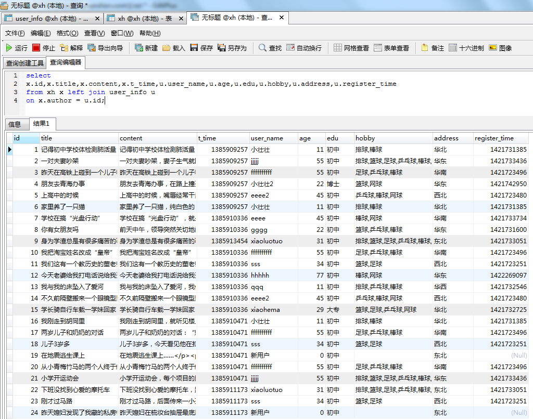Click the address column header
533x419 pixels.
coord(453,138)
